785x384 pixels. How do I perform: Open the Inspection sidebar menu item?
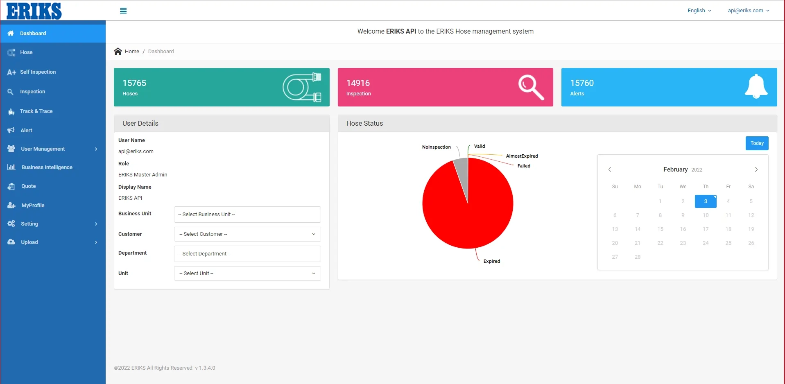tap(53, 92)
